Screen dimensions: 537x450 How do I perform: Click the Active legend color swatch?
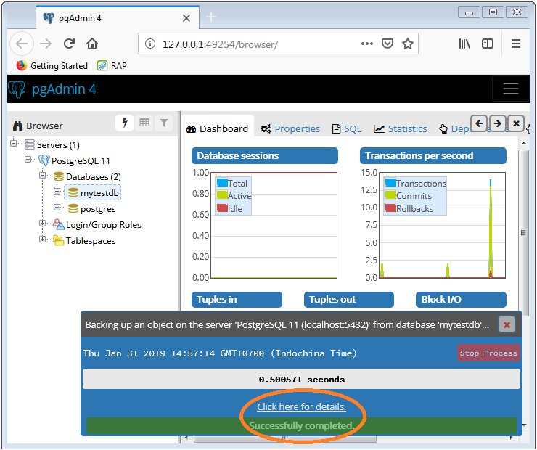[222, 195]
